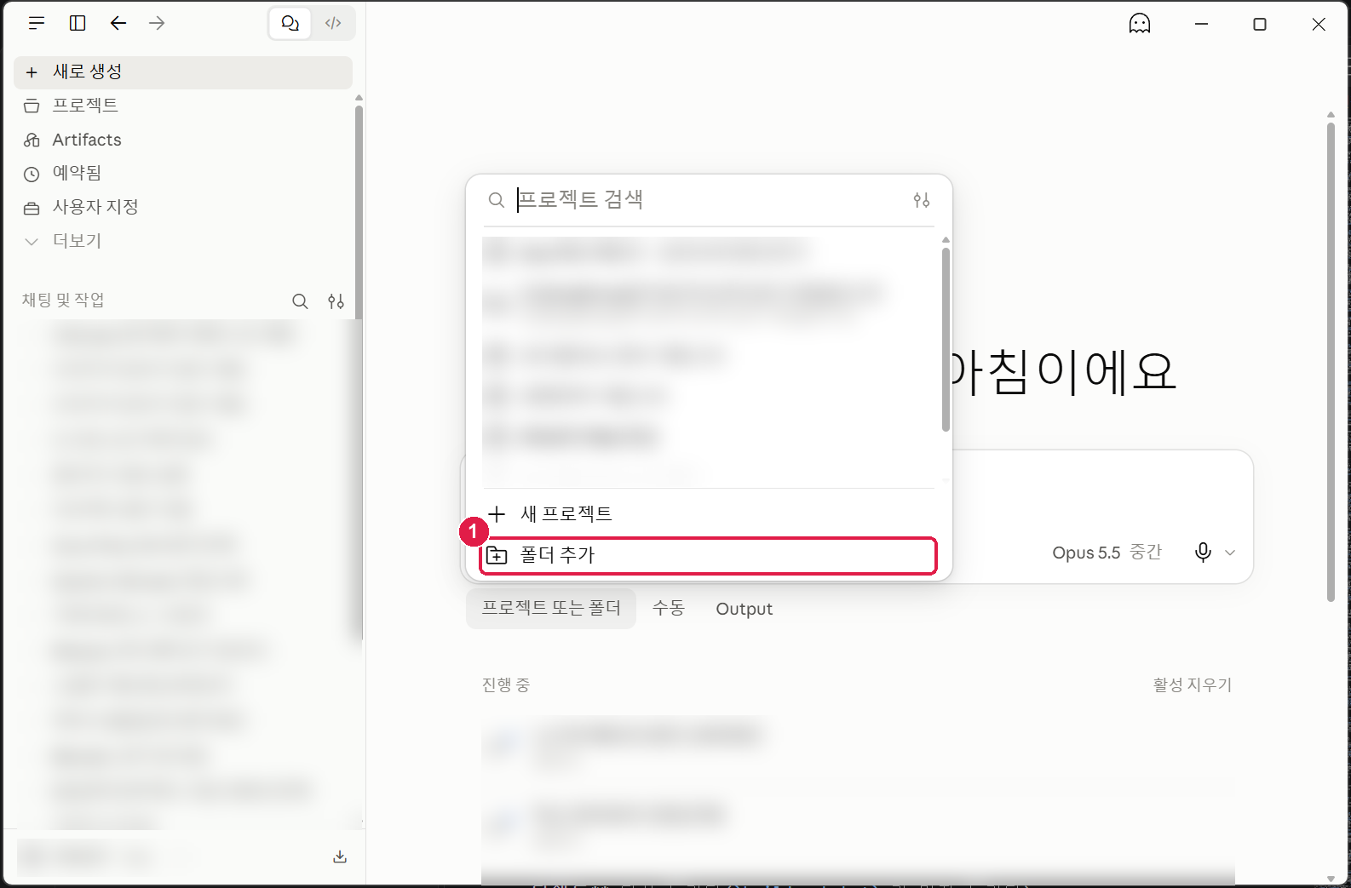The image size is (1351, 888).
Task: Go back with the left arrow
Action: tap(118, 23)
